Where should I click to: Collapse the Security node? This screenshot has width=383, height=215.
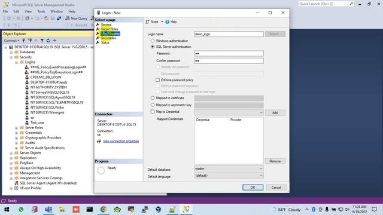[x=11, y=57]
